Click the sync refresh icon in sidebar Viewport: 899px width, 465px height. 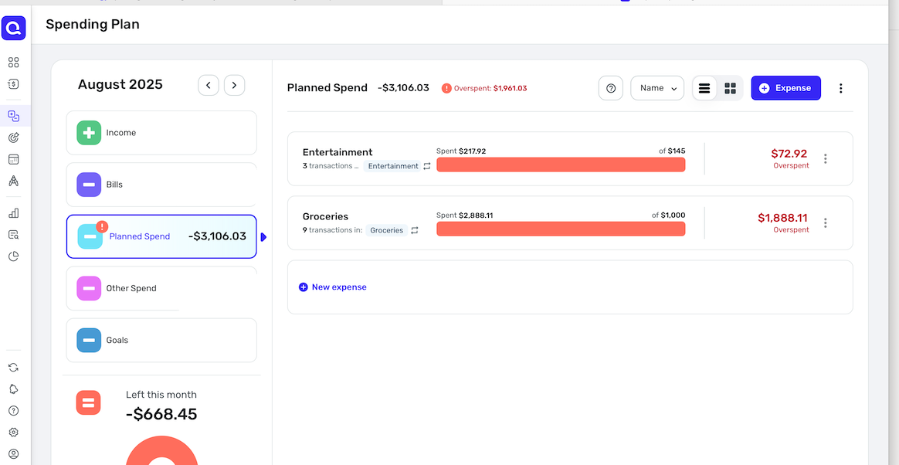14,368
